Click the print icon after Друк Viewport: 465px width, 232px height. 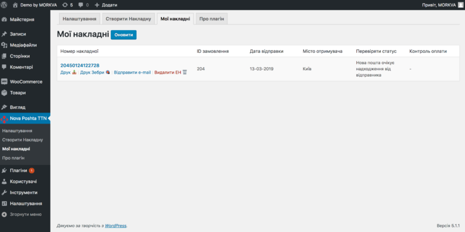[74, 72]
